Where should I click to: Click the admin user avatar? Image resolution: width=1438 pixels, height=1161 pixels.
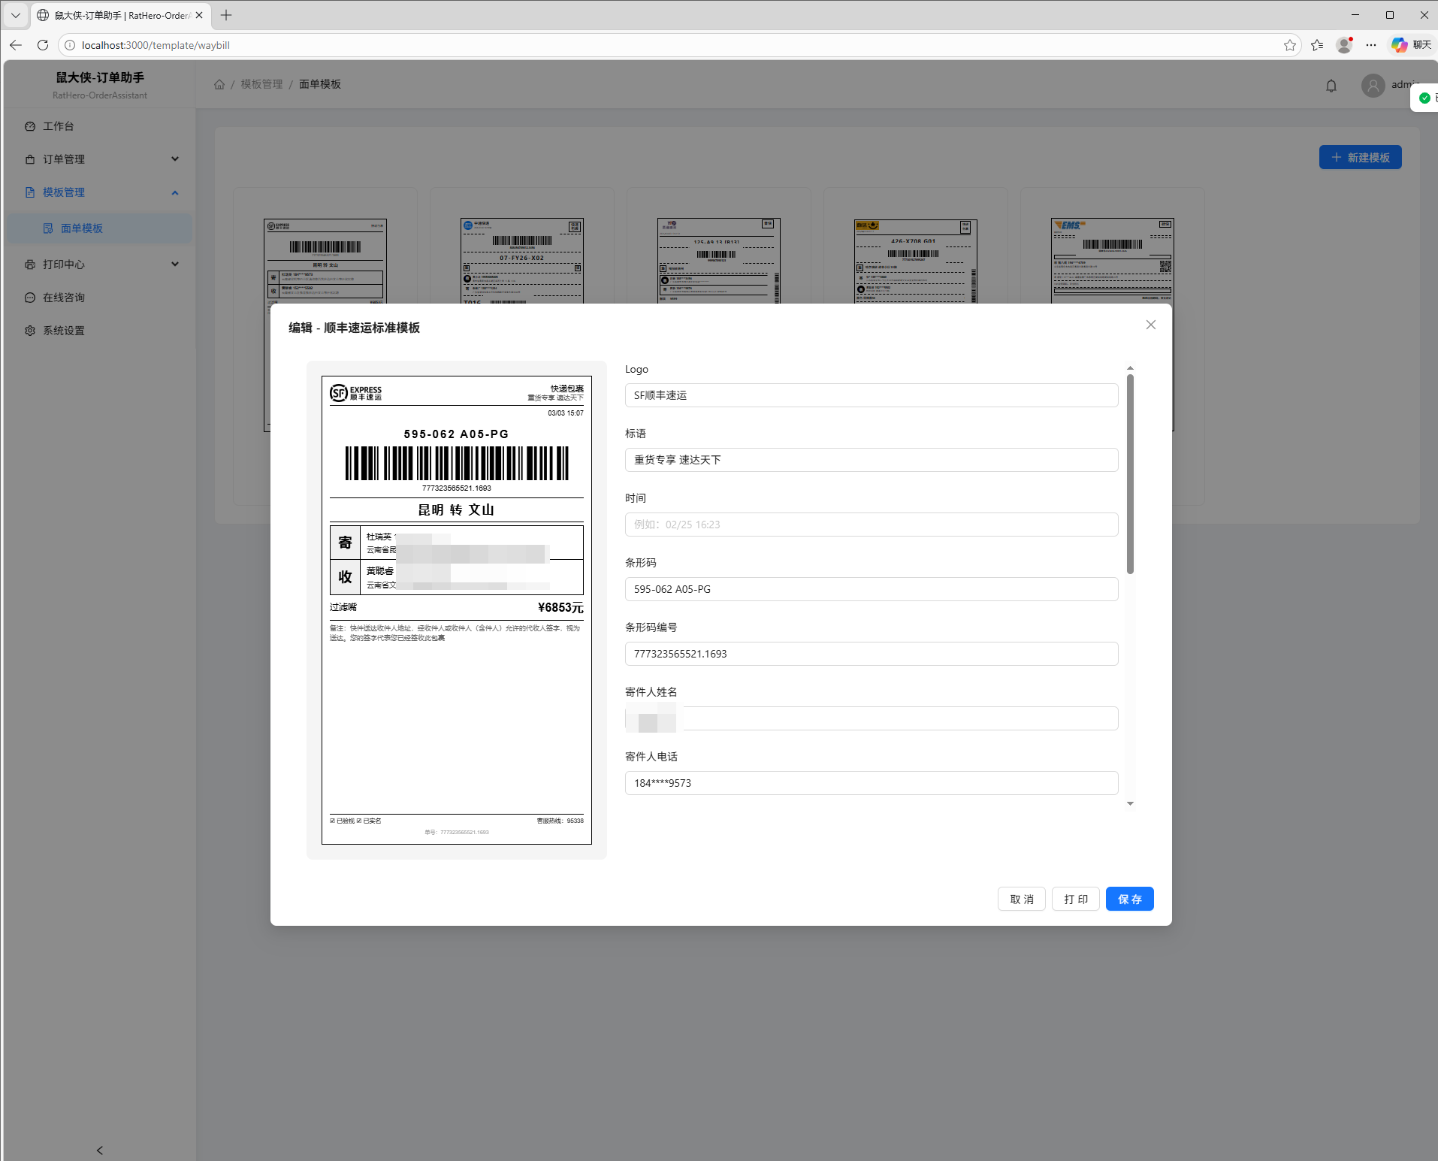point(1373,86)
